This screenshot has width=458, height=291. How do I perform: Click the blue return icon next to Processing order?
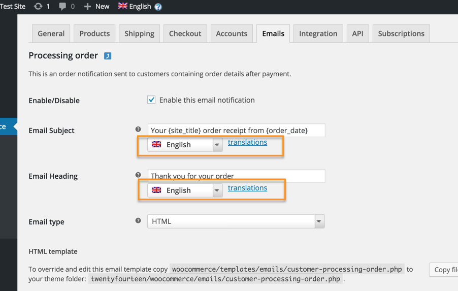point(108,56)
